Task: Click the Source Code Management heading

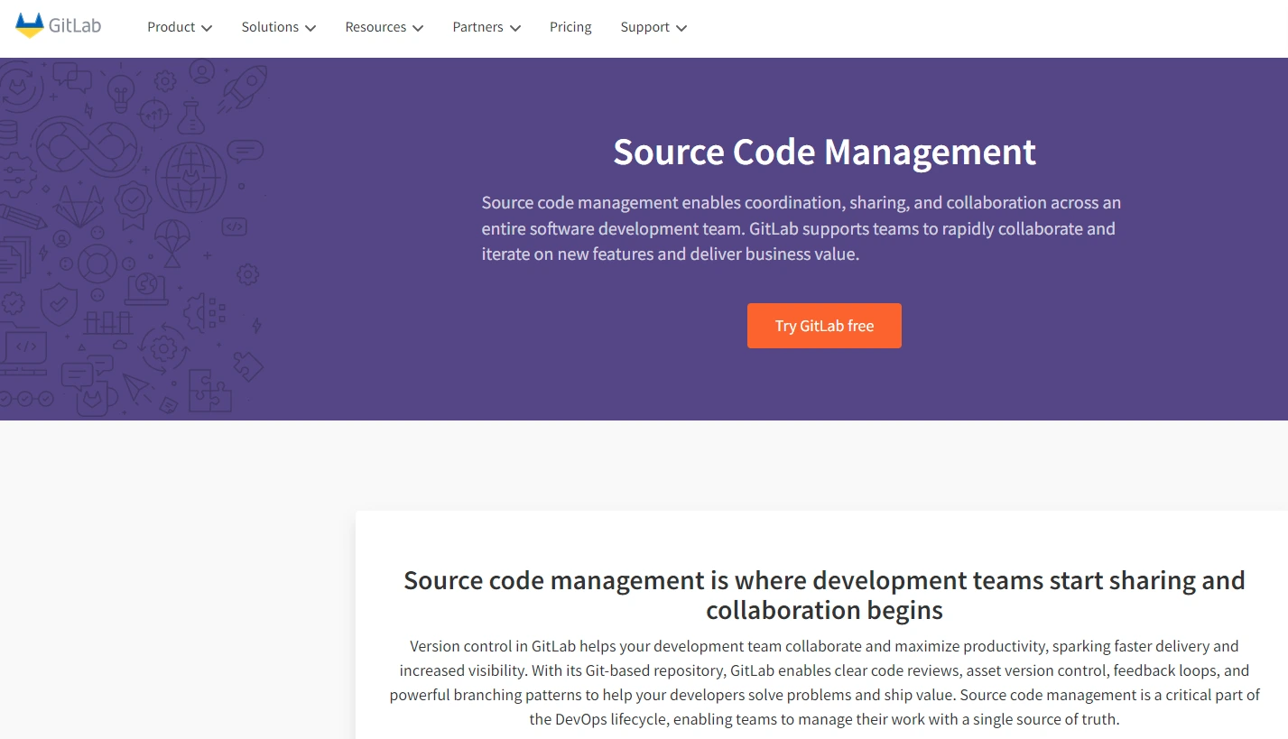Action: click(x=824, y=152)
